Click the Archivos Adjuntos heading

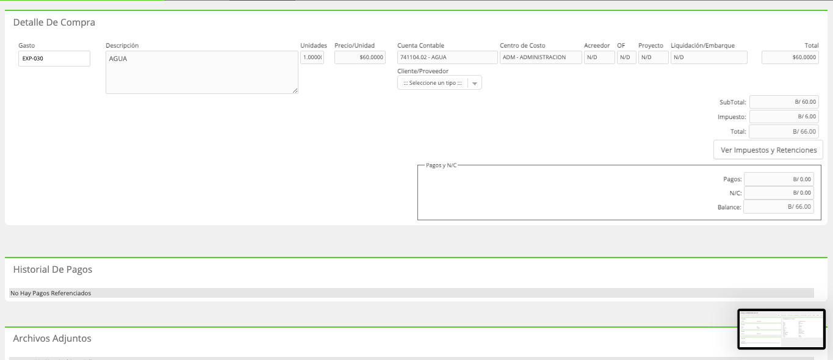(x=52, y=338)
